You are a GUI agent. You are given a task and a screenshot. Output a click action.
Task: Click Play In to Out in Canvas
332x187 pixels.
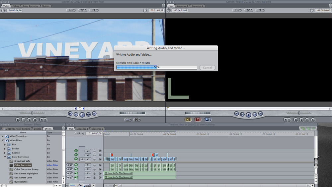click(242, 115)
